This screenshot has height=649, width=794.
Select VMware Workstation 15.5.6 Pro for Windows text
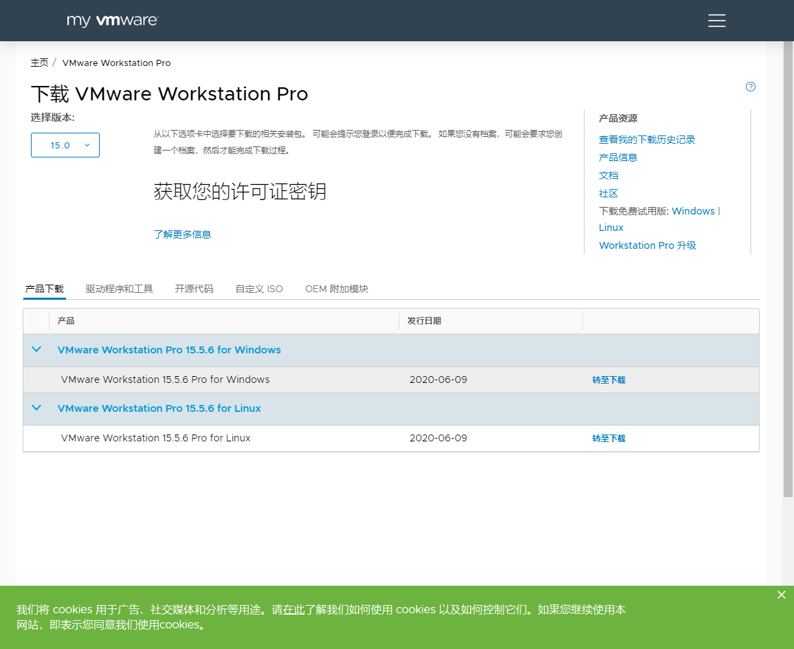click(166, 379)
